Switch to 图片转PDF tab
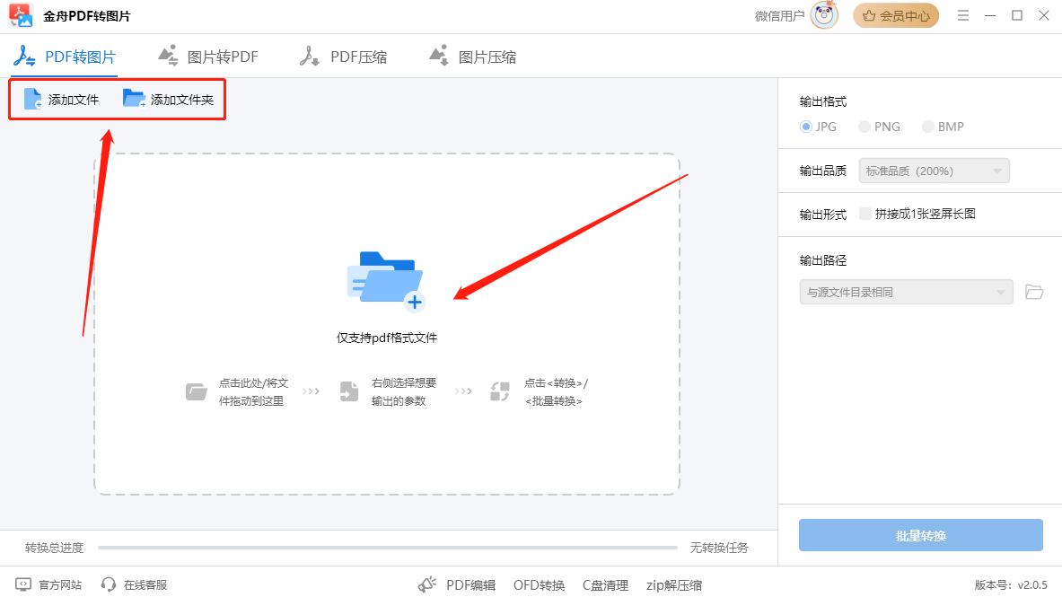Screen dimensions: 1062x597 click(x=208, y=57)
